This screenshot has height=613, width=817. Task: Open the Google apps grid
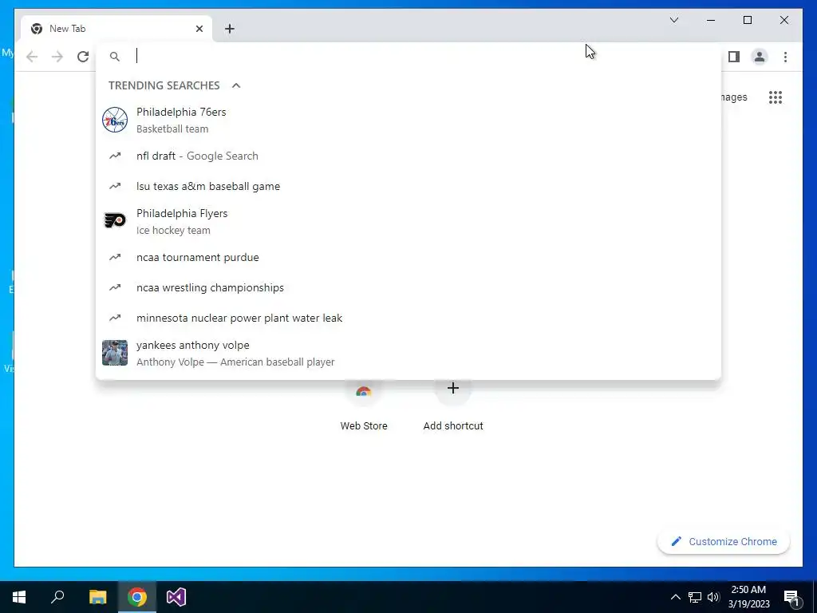776,97
